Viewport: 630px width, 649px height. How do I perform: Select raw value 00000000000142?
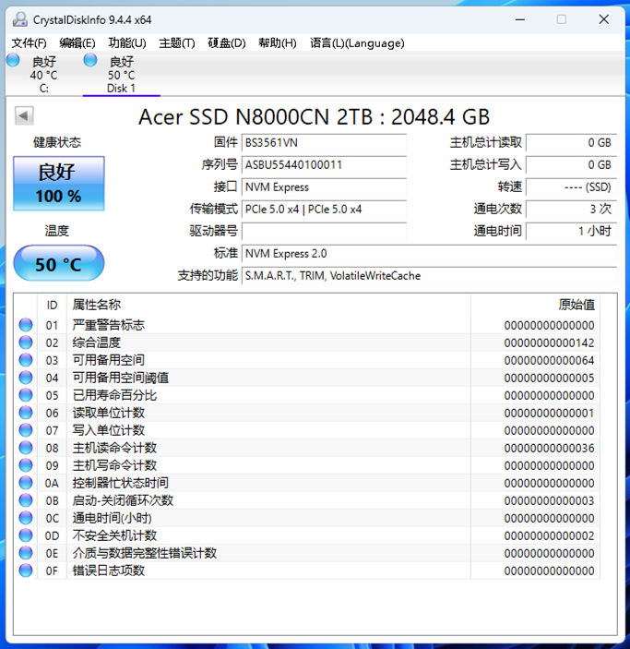pos(549,343)
